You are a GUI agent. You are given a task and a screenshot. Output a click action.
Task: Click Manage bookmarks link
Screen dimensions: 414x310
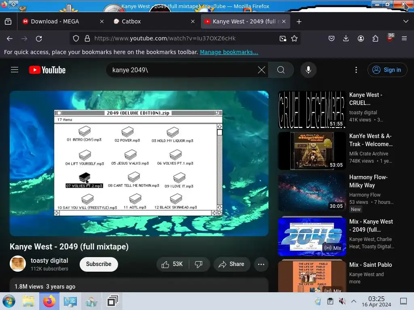[x=229, y=52]
